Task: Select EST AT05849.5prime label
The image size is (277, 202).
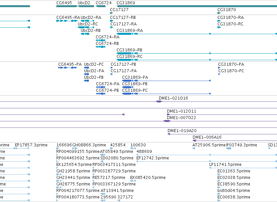Action: coord(117,152)
